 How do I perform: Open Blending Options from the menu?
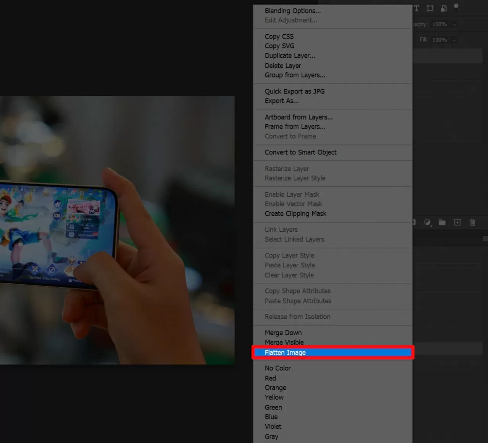pyautogui.click(x=292, y=11)
